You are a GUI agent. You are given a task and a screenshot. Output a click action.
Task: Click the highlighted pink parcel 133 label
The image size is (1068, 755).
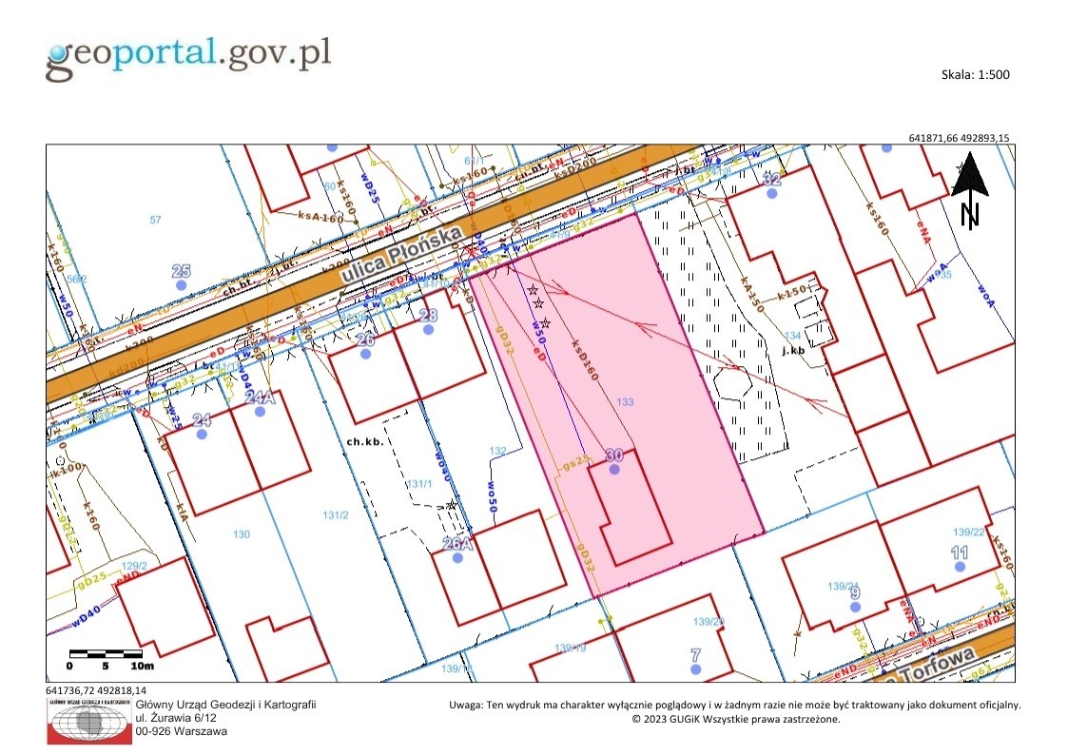point(625,401)
